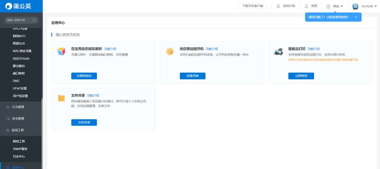The height and width of the screenshot is (169, 380).
Task: Open 自定义Hosts menu item
Action: 21,59
